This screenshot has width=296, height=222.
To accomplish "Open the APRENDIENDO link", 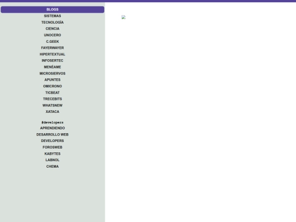I will tap(52, 128).
